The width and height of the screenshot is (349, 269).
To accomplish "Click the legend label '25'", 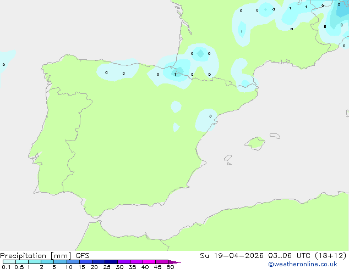I will (107, 267).
